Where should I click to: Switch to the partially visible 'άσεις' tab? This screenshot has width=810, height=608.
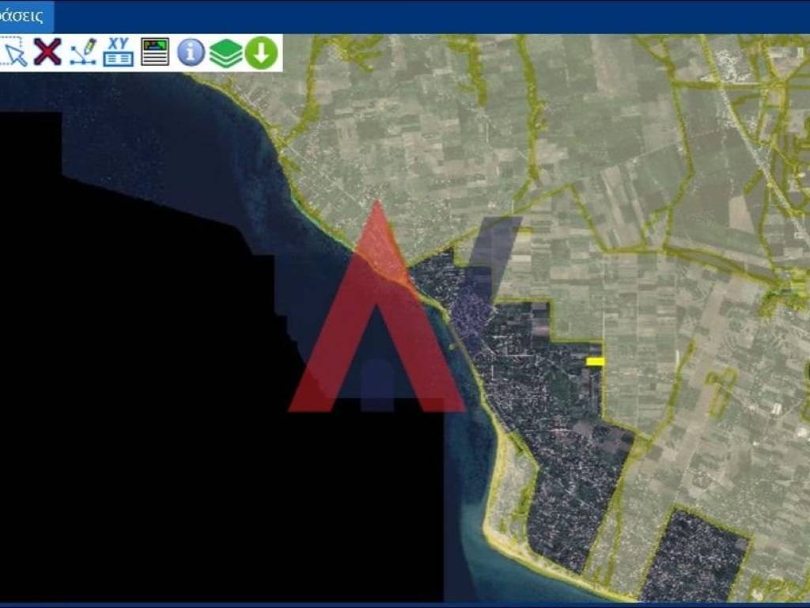click(25, 17)
